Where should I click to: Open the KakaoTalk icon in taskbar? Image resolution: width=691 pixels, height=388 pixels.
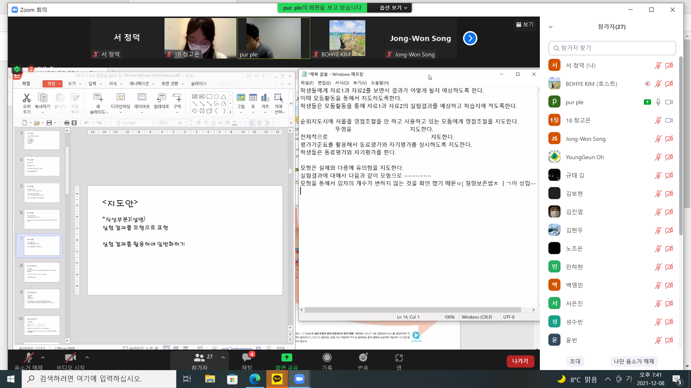pyautogui.click(x=277, y=379)
